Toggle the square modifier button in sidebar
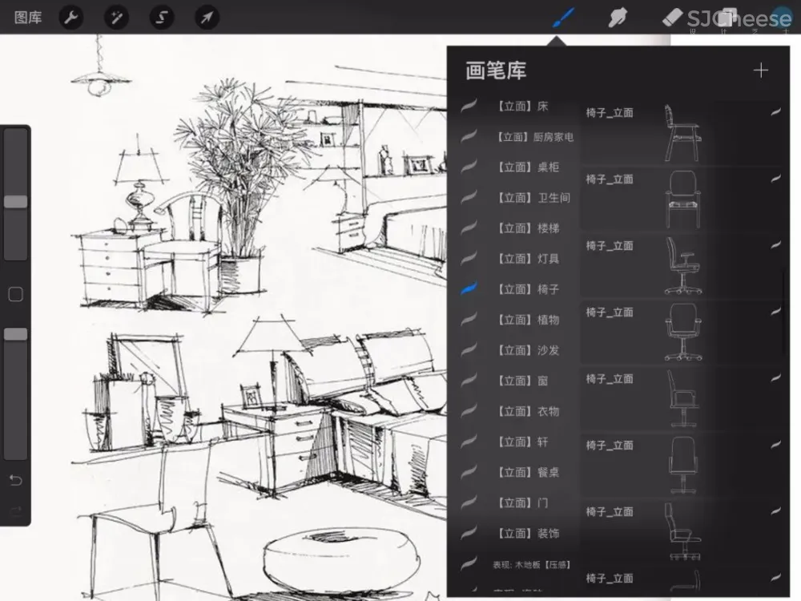The width and height of the screenshot is (801, 601). click(x=15, y=295)
